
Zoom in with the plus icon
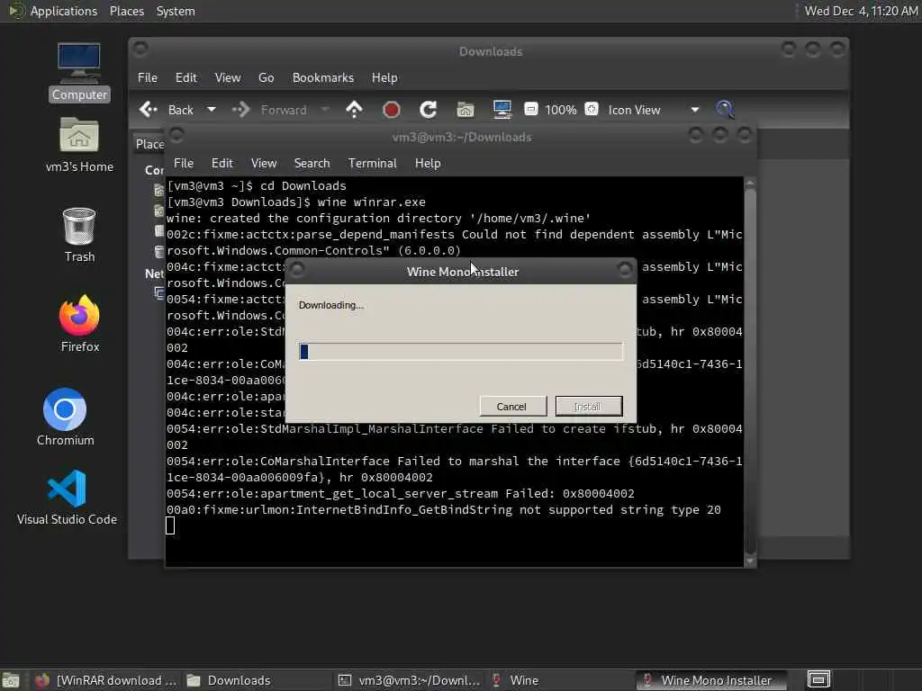click(592, 109)
